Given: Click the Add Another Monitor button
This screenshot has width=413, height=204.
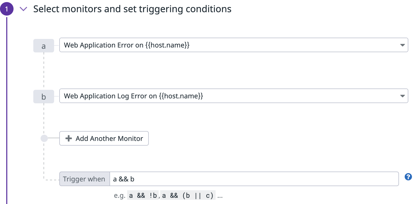Looking at the screenshot, I should click(104, 138).
